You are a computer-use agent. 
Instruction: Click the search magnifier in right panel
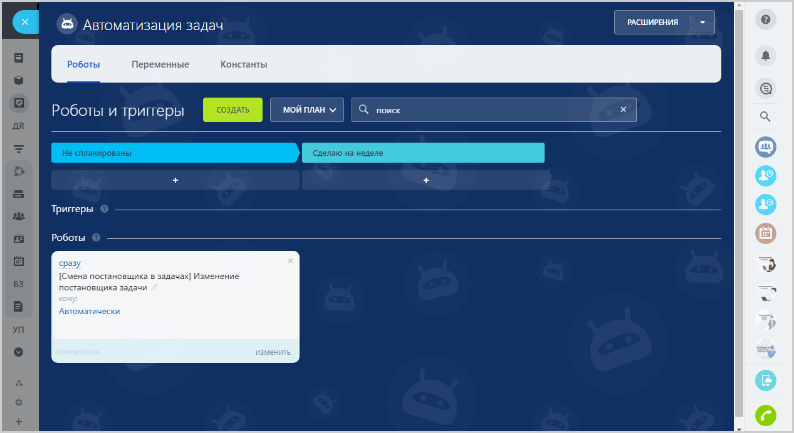click(x=765, y=116)
